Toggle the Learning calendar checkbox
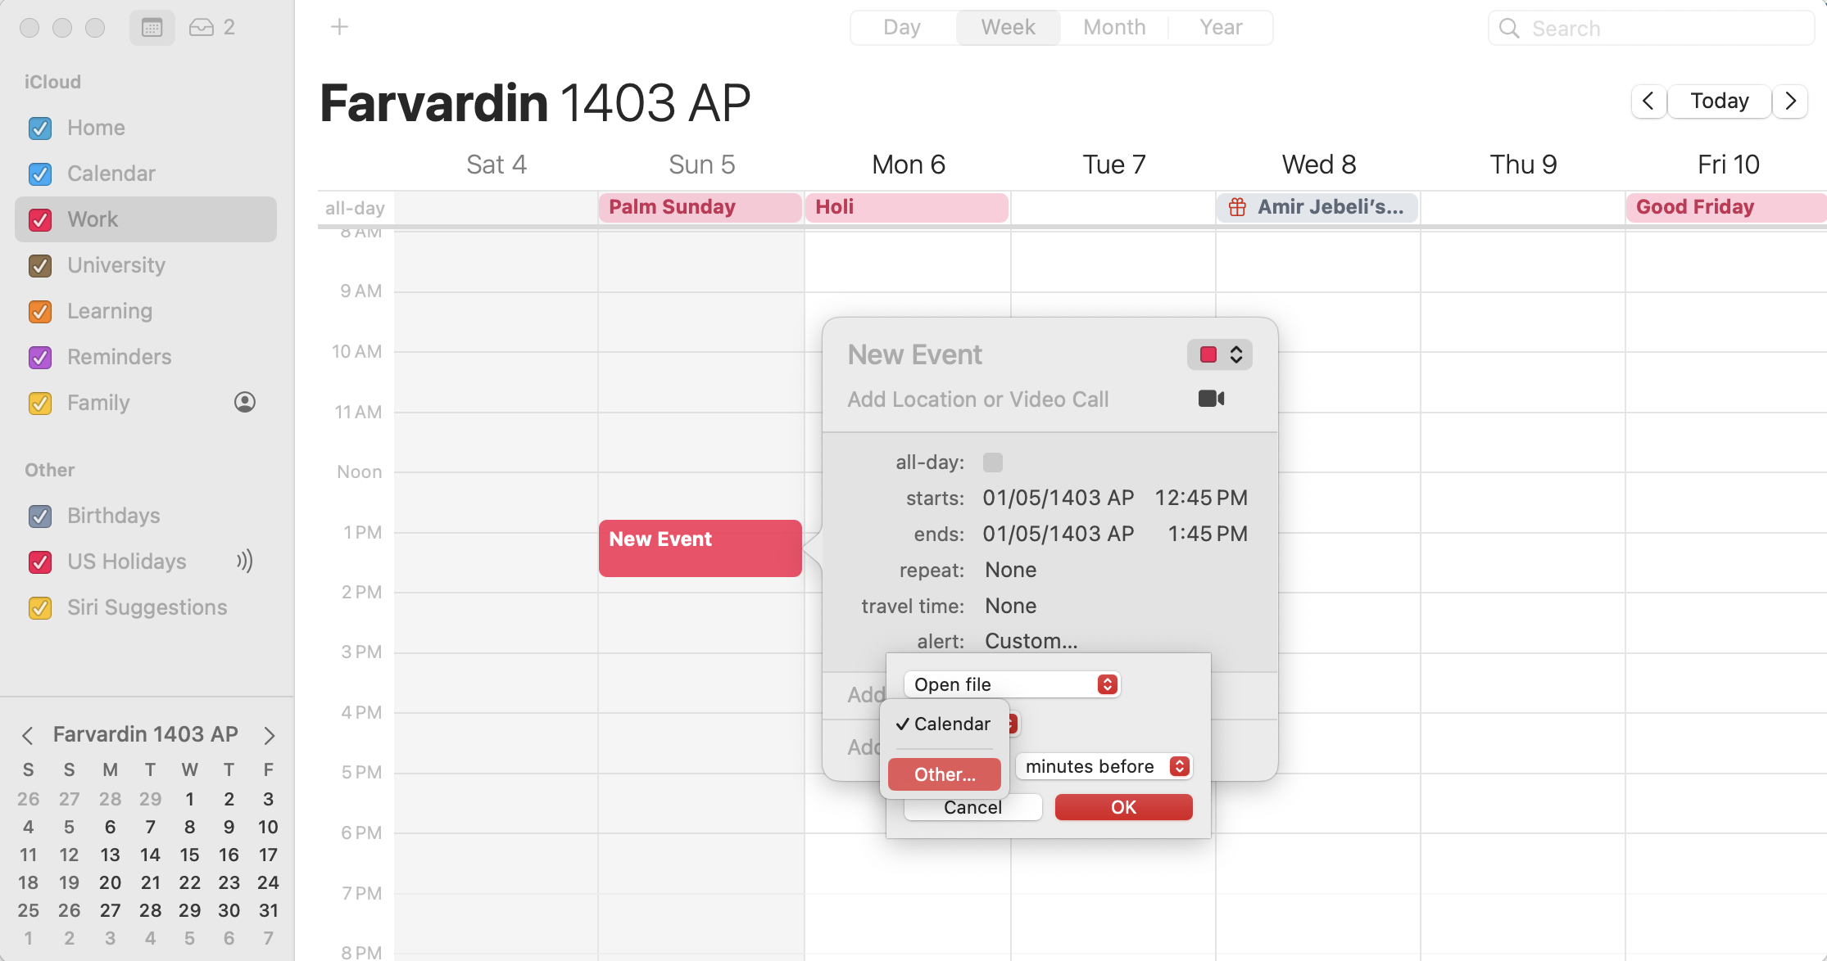The height and width of the screenshot is (961, 1827). (x=40, y=312)
